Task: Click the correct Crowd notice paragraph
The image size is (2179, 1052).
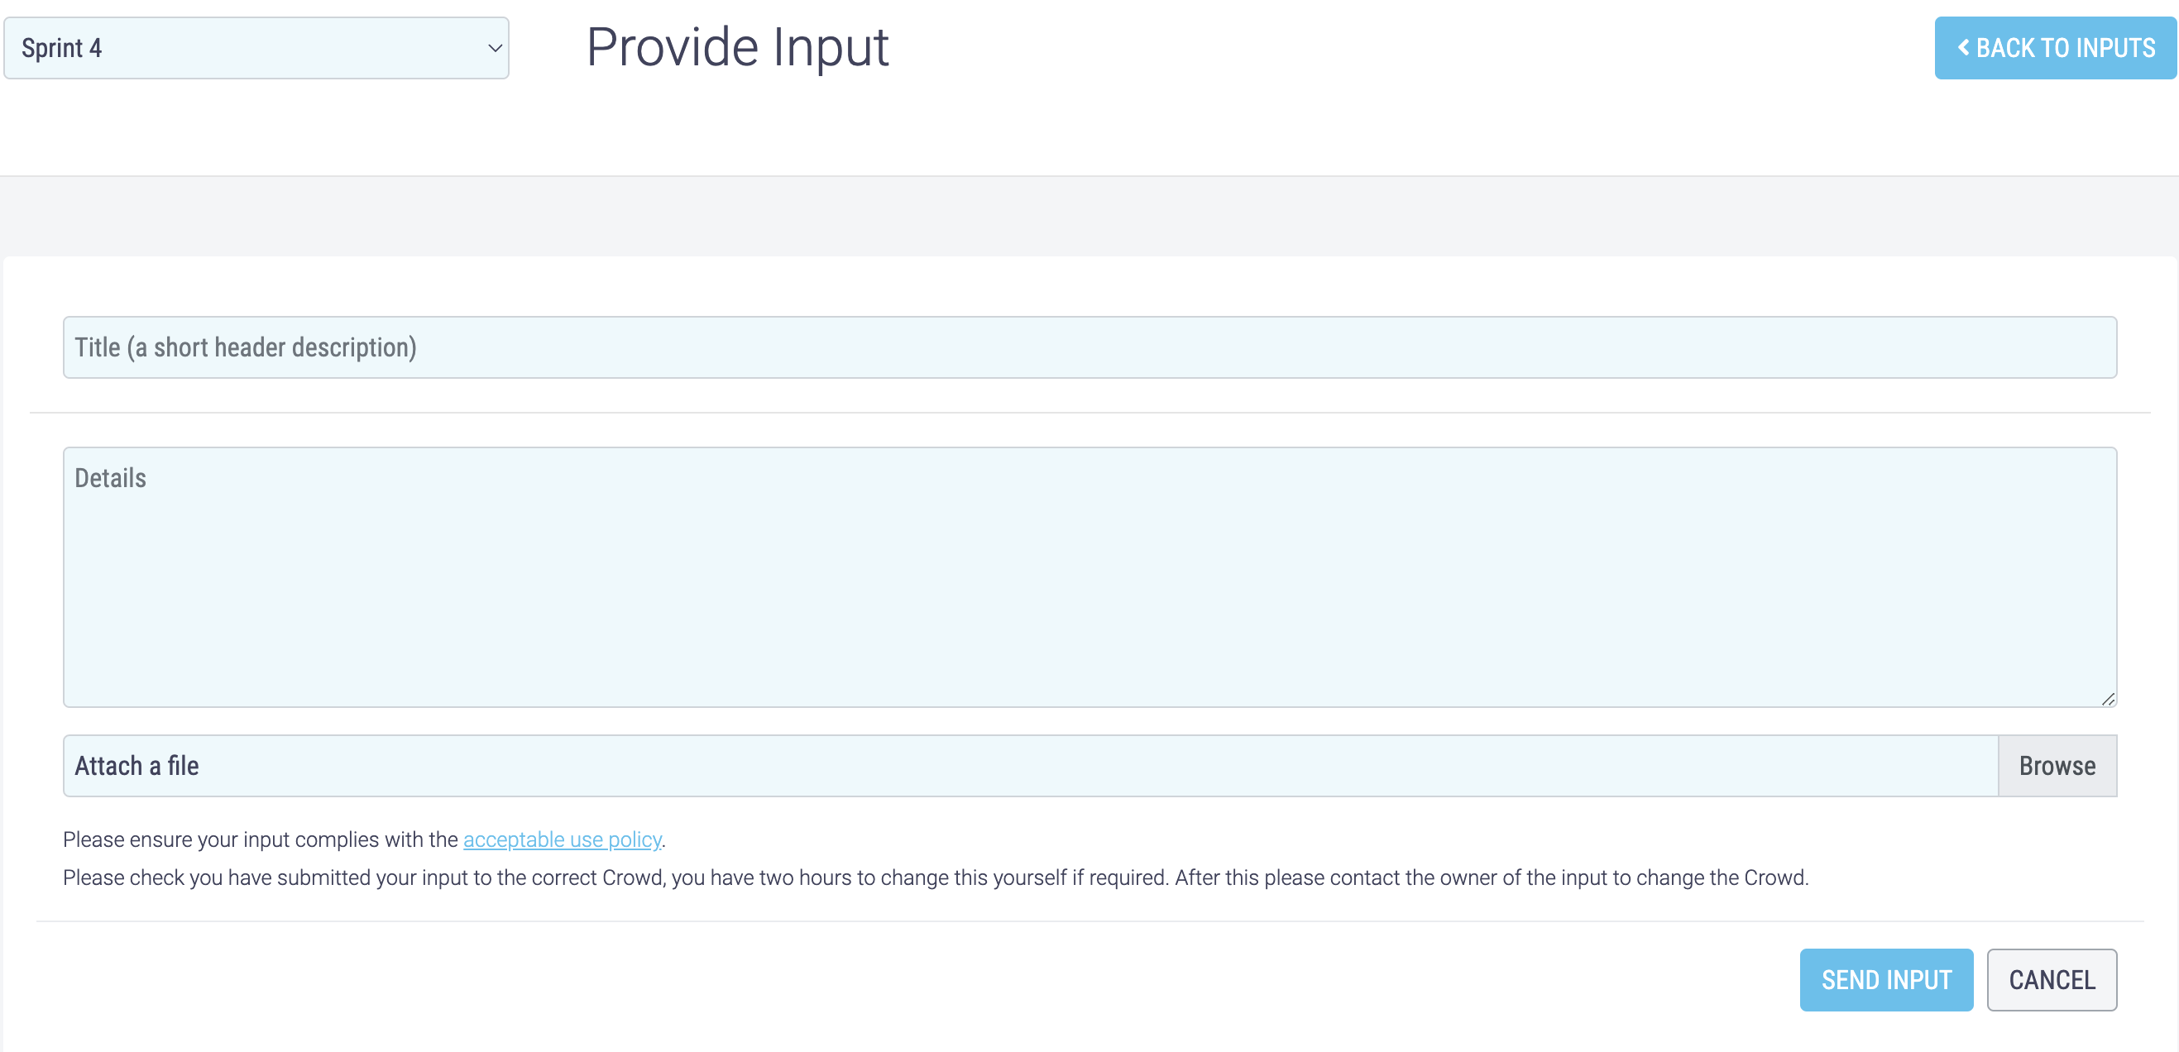Action: click(x=936, y=877)
